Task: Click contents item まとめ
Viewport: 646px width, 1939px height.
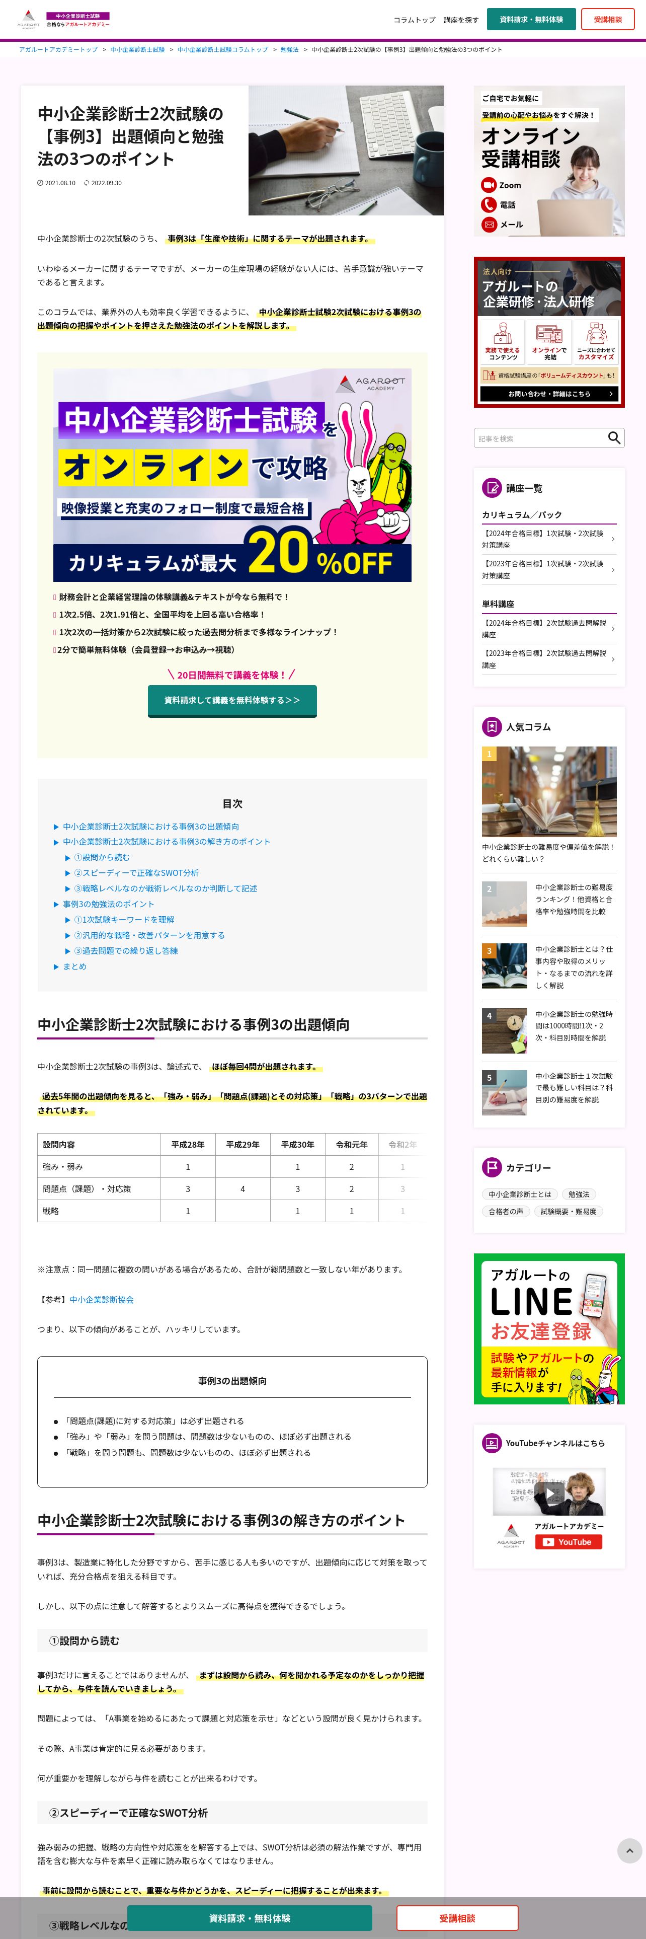Action: click(x=74, y=966)
